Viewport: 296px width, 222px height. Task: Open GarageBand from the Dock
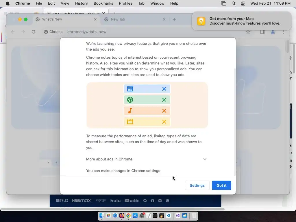coord(162,215)
